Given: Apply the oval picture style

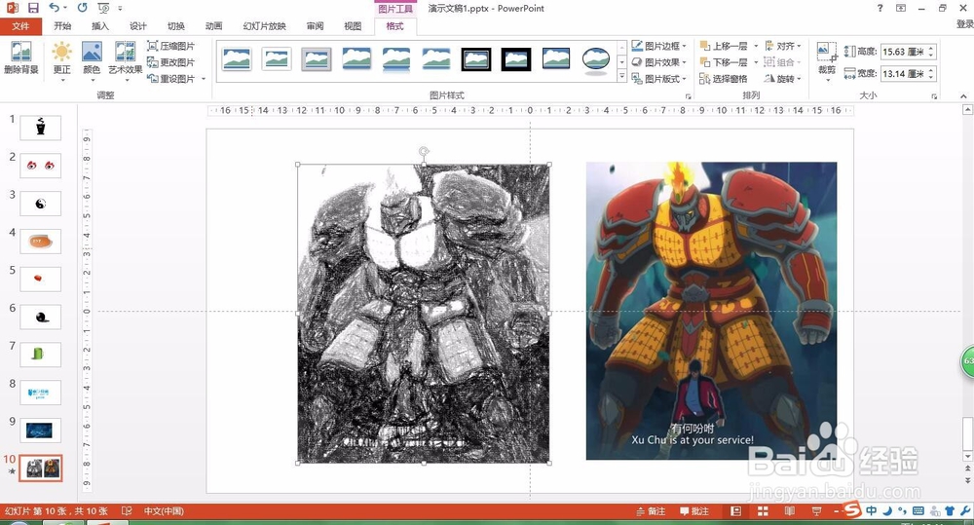Looking at the screenshot, I should point(596,60).
